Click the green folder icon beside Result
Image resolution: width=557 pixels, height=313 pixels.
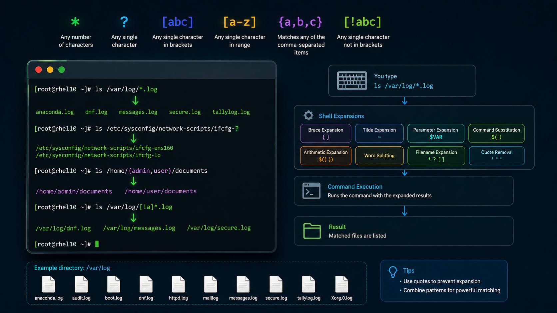click(312, 231)
